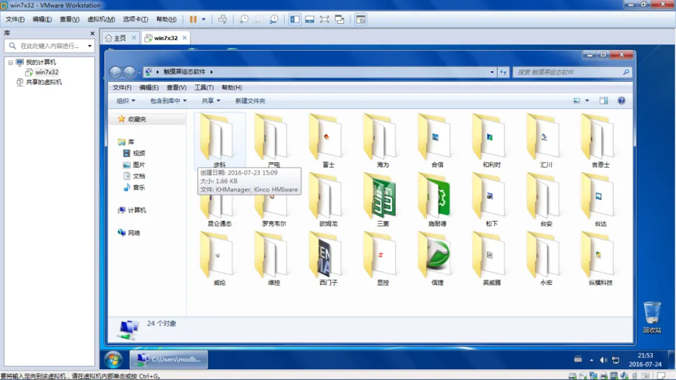Click VMware library search input field
This screenshot has height=380, width=676.
[49, 46]
